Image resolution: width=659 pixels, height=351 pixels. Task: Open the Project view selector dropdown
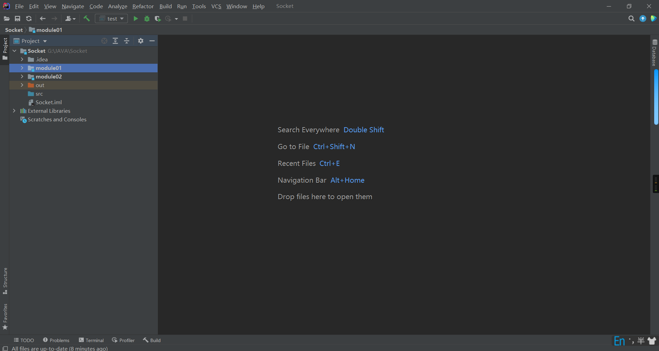tap(30, 41)
